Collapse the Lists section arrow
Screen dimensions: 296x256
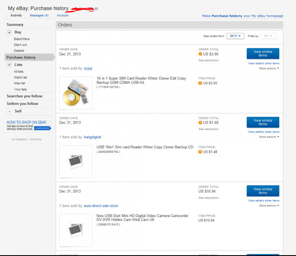point(9,65)
